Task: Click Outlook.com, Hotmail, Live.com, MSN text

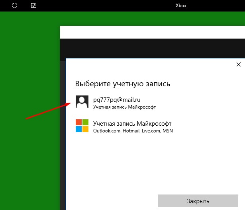Action: (x=133, y=131)
